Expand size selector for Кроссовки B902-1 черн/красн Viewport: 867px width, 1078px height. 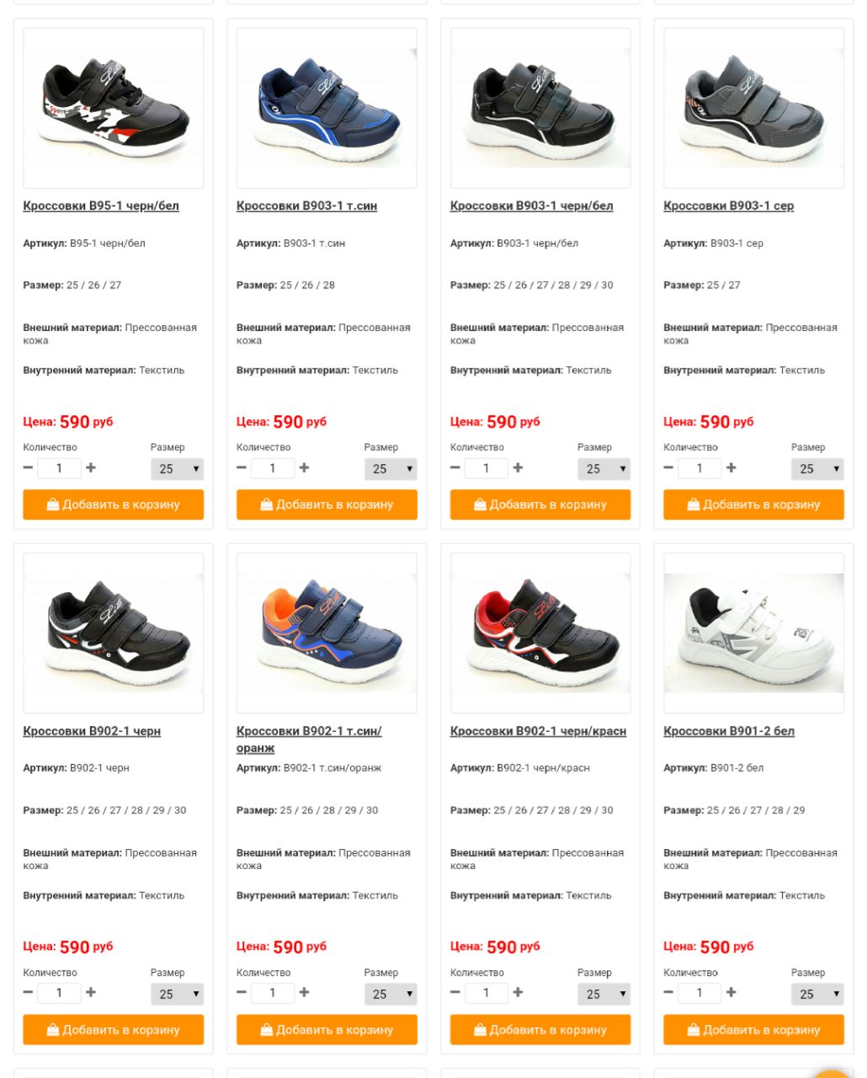[x=604, y=994]
